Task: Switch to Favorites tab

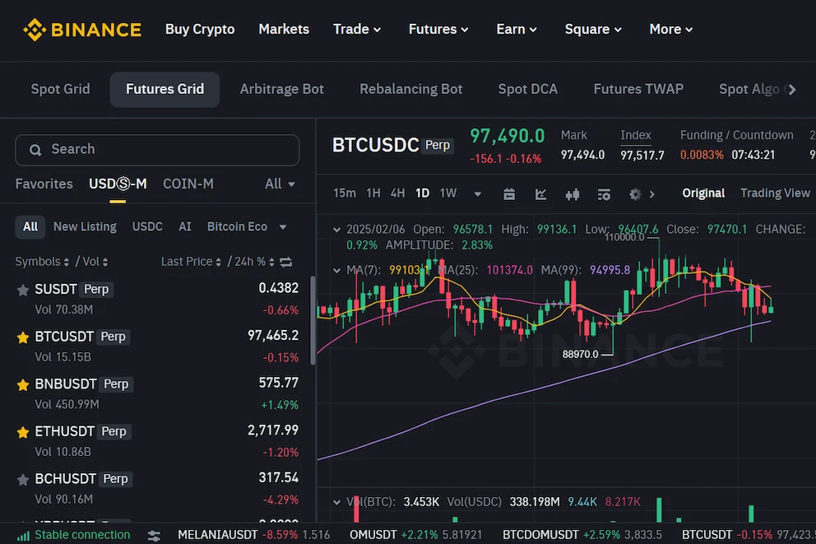Action: 44,184
